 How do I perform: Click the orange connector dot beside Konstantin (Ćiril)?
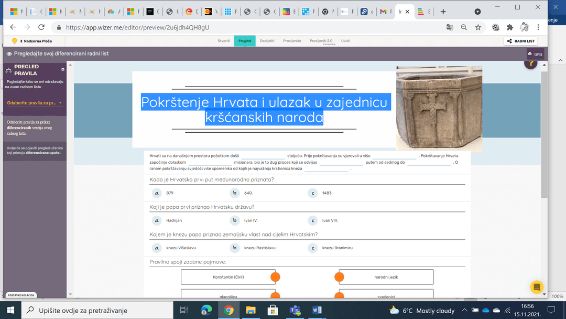coord(275,277)
